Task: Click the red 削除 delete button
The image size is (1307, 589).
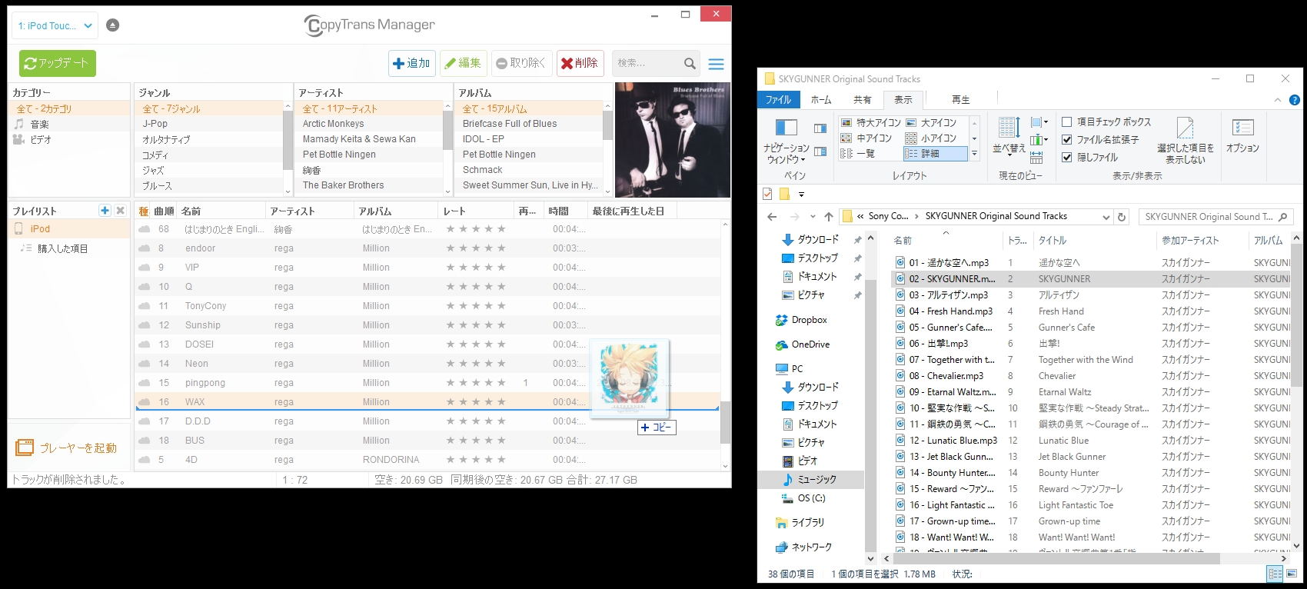Action: click(x=580, y=63)
